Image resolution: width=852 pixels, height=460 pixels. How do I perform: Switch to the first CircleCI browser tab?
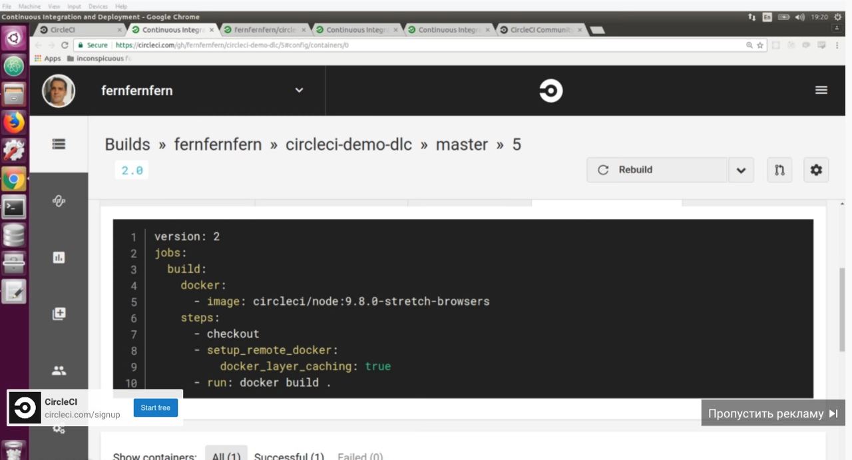click(x=79, y=30)
